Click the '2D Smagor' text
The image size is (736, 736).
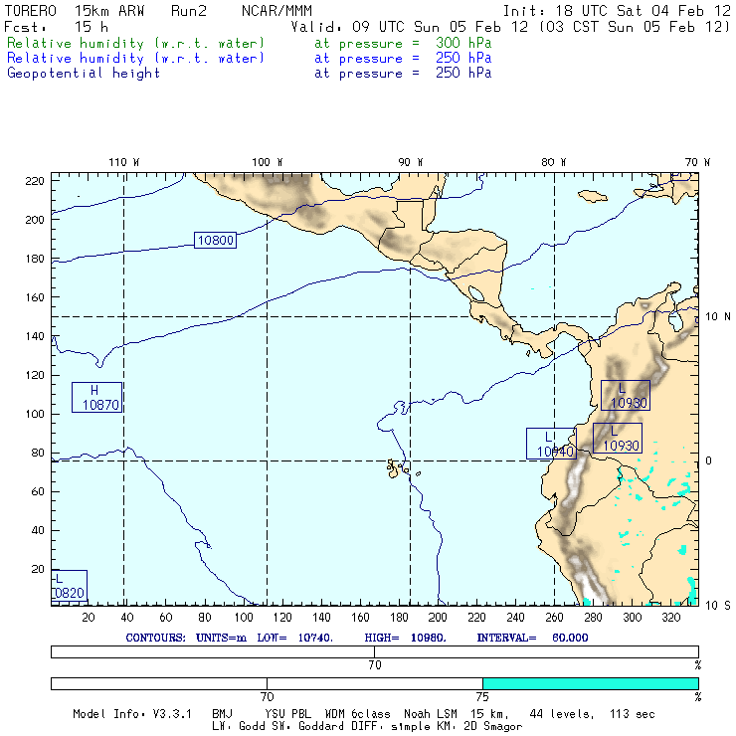(493, 727)
